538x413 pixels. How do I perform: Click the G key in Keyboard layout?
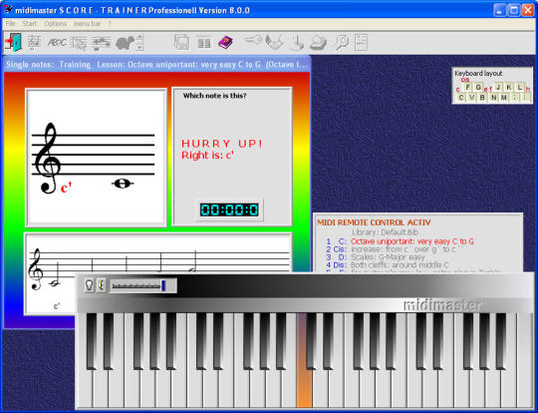pos(478,87)
